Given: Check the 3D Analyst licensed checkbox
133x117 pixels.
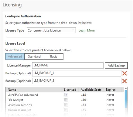Looking at the screenshot, I should coord(66,100).
